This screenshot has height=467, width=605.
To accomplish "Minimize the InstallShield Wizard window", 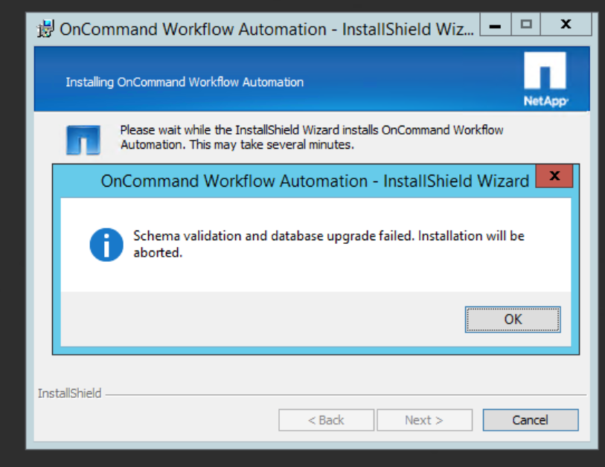I will [x=496, y=25].
